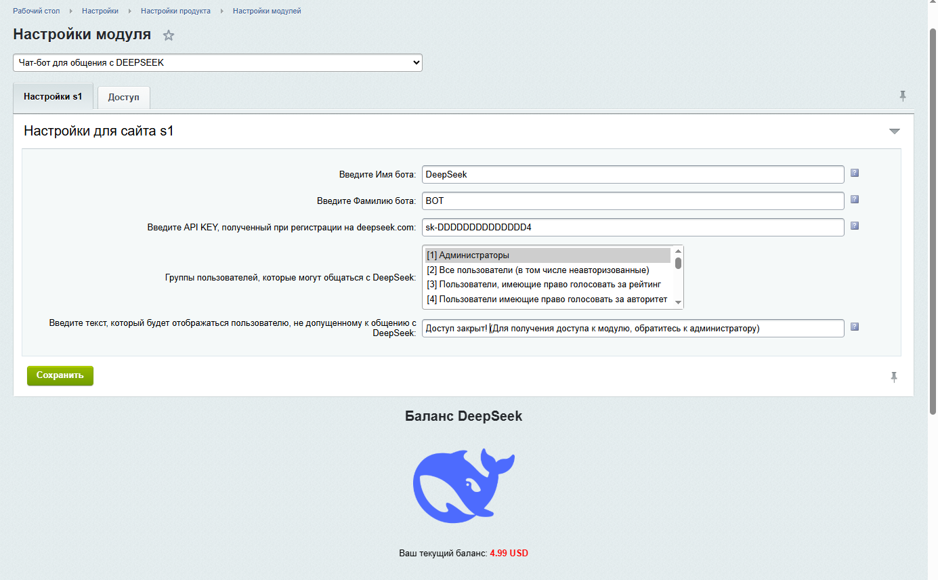The width and height of the screenshot is (938, 580).
Task: Click the DeepSeek whale logo
Action: [x=464, y=485]
